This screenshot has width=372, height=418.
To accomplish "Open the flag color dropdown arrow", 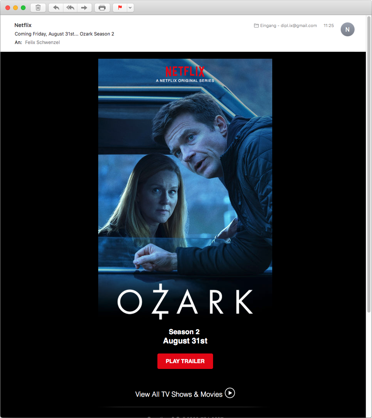I will (x=130, y=8).
